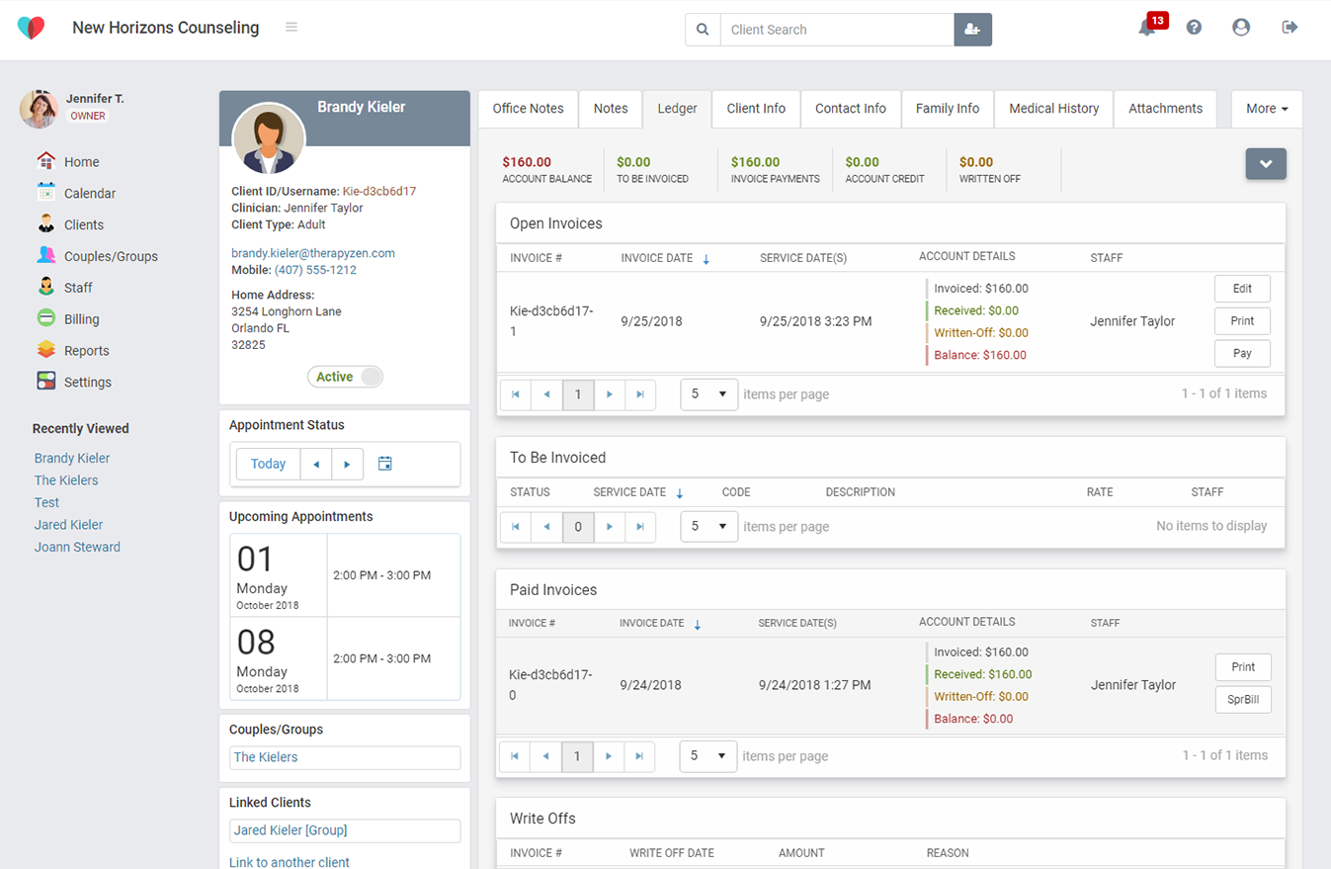
Task: Toggle the hamburger sidebar menu icon
Action: (291, 27)
